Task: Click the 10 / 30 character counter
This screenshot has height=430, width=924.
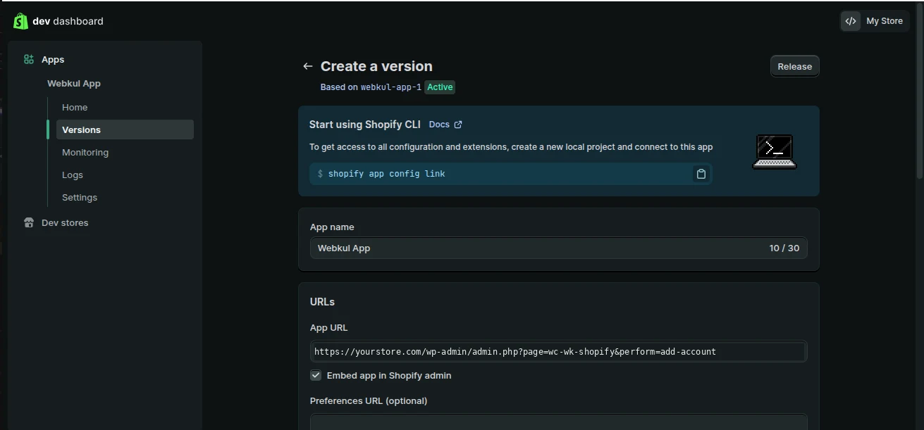Action: coord(784,248)
